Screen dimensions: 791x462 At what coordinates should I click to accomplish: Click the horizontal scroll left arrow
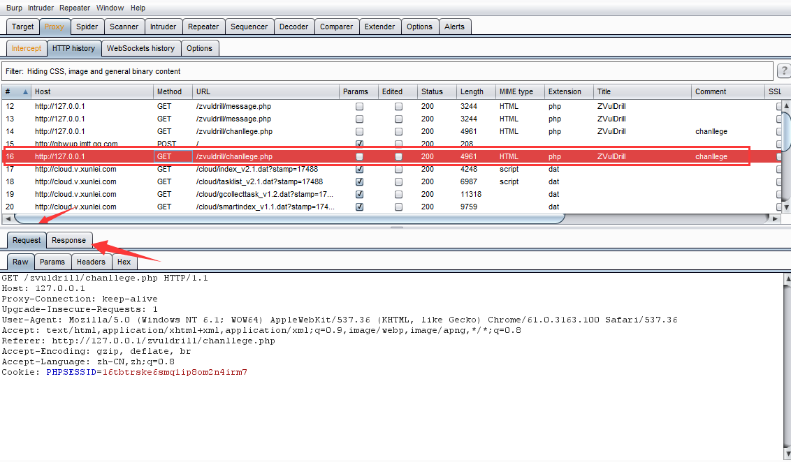tap(8, 218)
